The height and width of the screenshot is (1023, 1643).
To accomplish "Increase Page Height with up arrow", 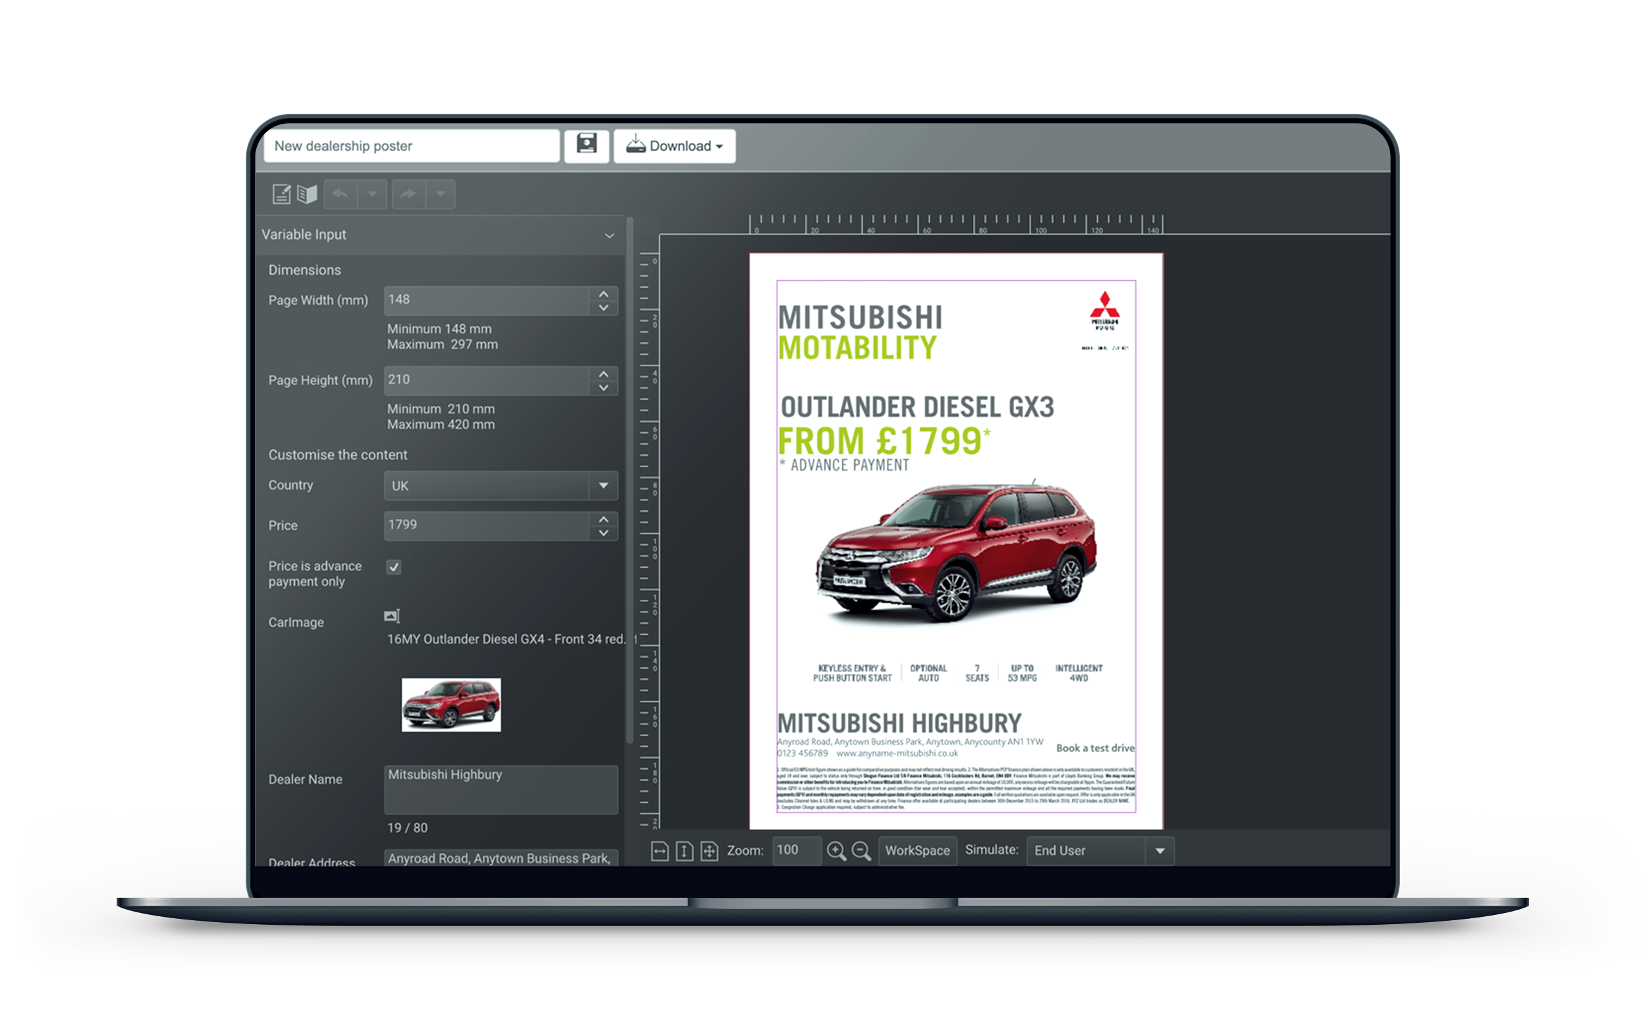I will pyautogui.click(x=603, y=373).
